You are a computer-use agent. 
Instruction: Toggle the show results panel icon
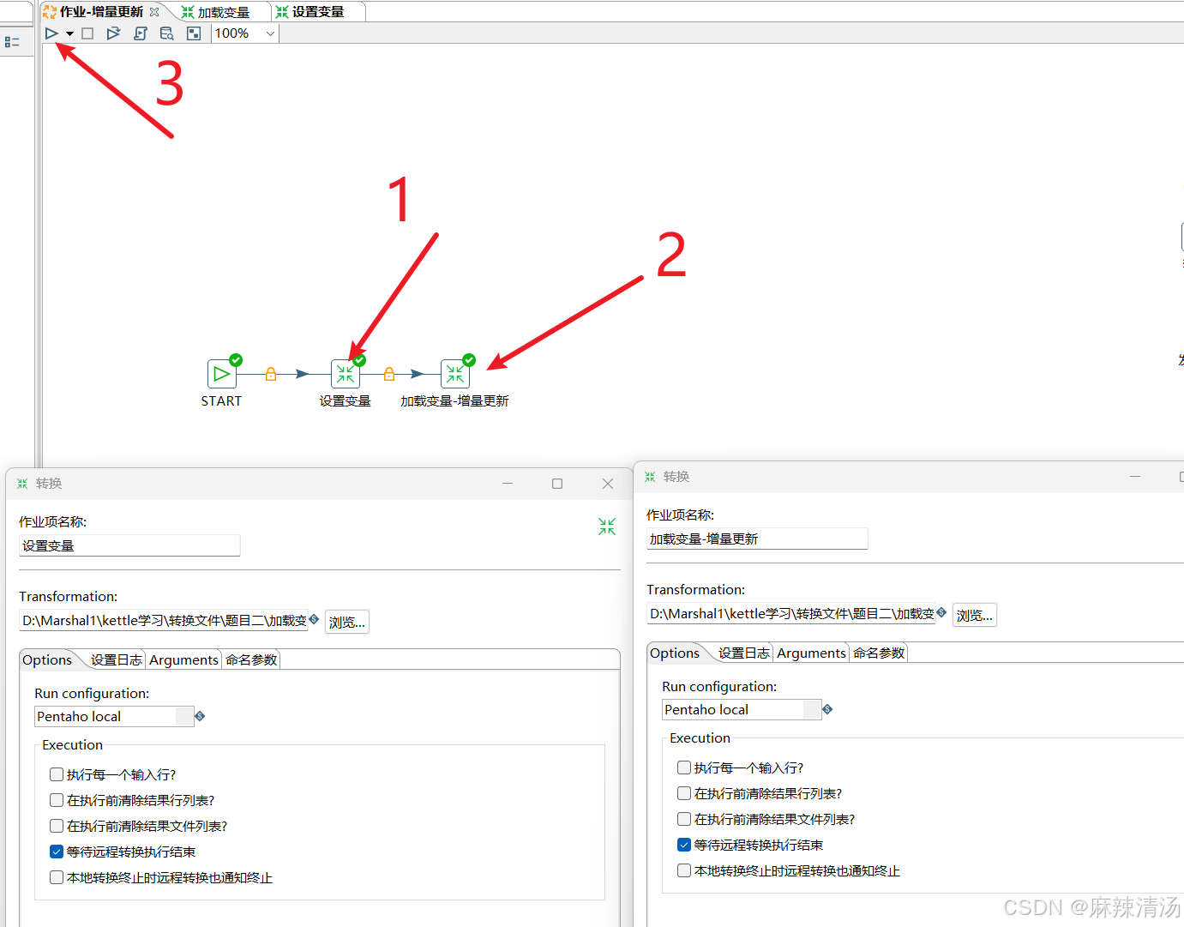pos(194,33)
